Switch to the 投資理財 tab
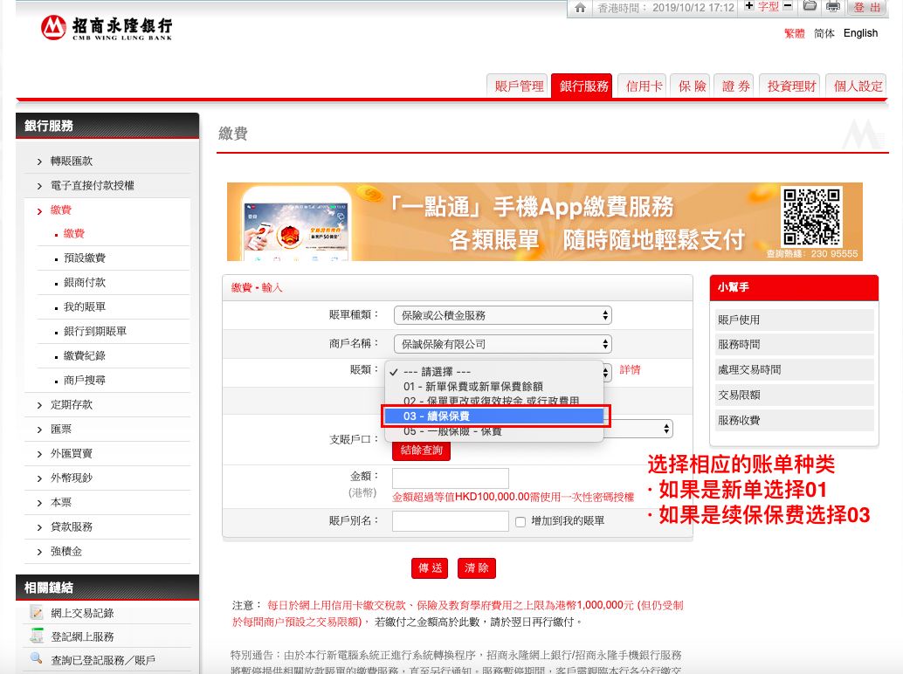 (791, 86)
